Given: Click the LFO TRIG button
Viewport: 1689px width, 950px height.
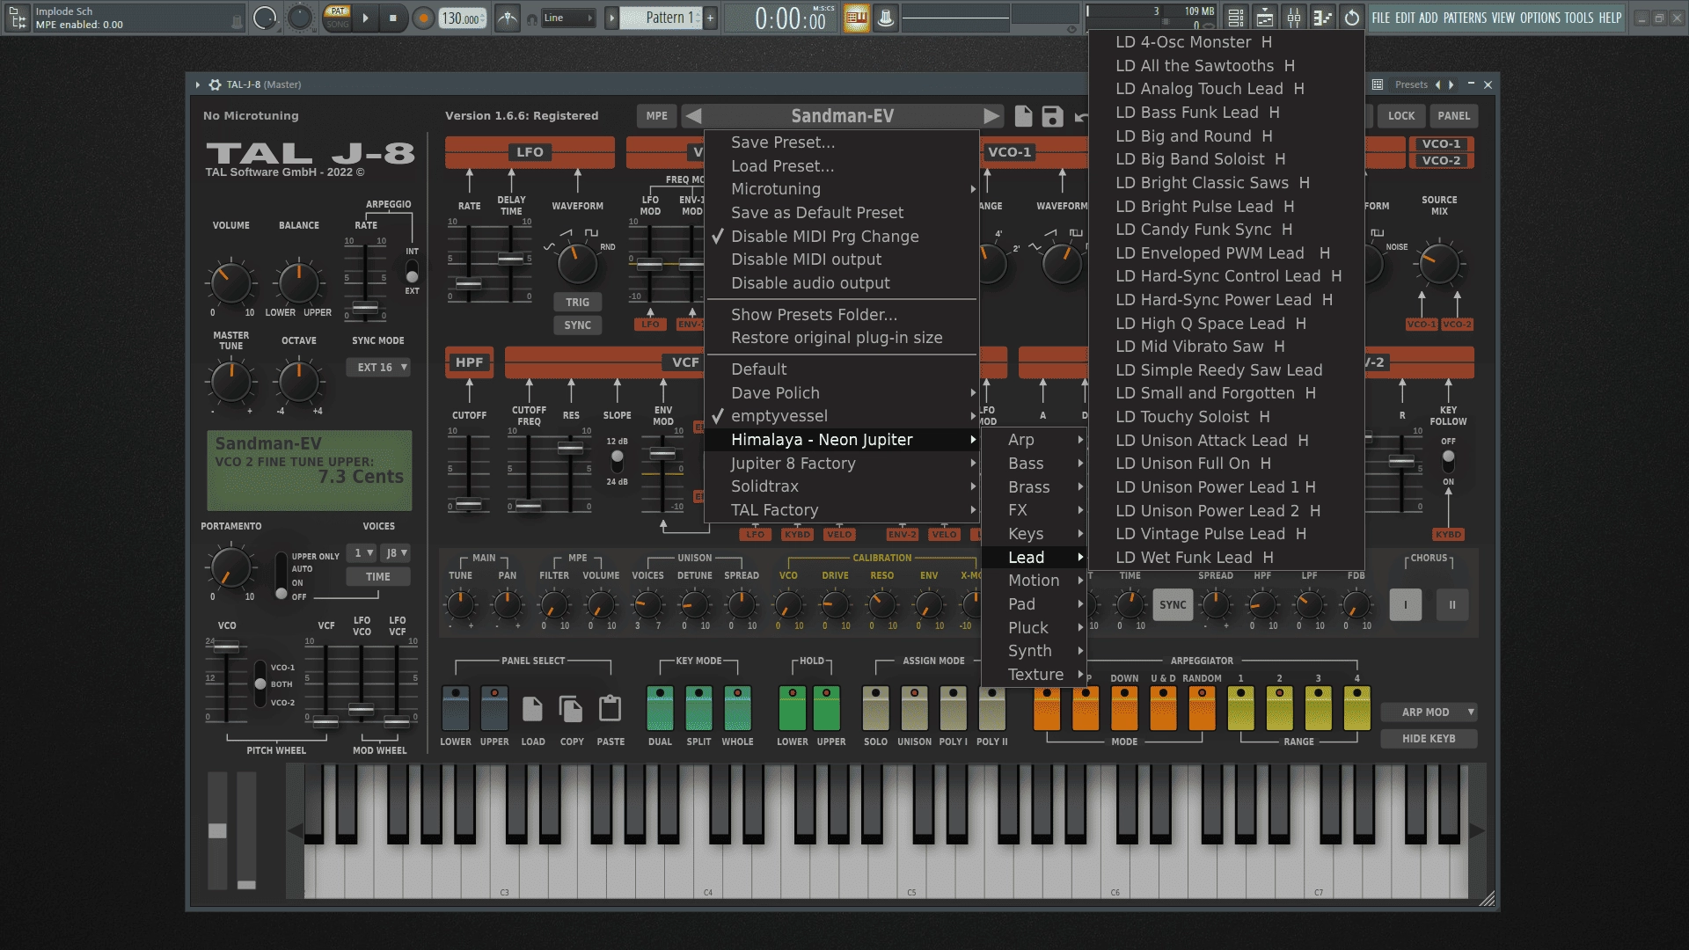Looking at the screenshot, I should (x=577, y=303).
